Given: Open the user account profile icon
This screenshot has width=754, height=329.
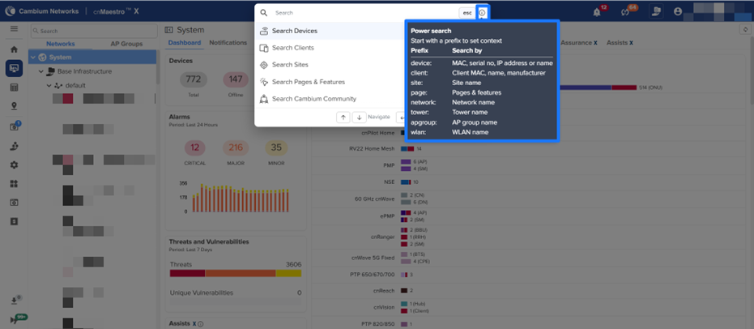Looking at the screenshot, I should (x=678, y=12).
